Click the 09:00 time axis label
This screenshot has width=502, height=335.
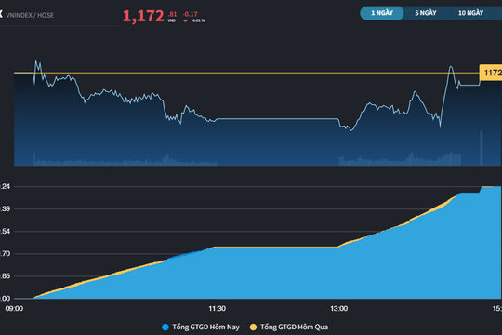[x=14, y=308]
